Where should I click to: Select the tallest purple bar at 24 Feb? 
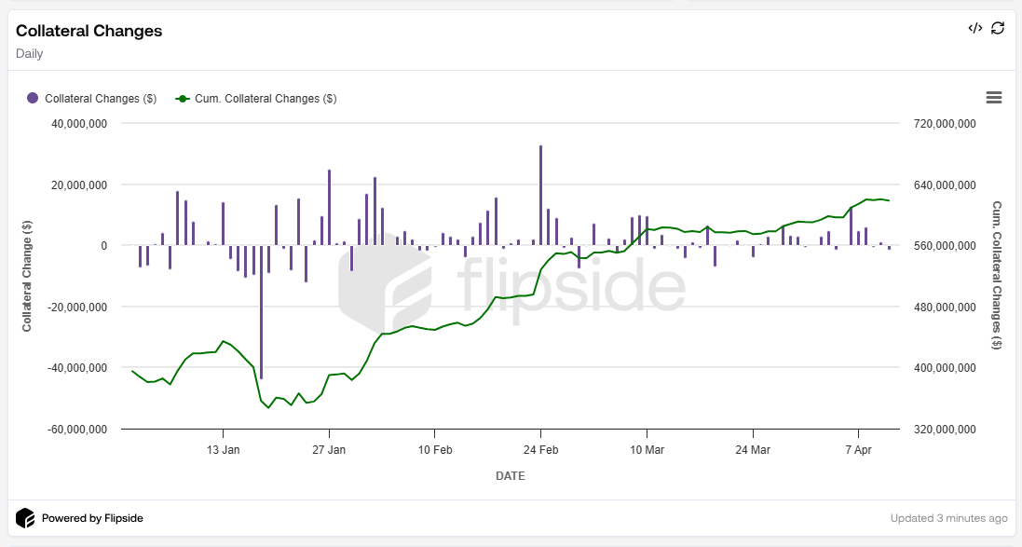540,195
